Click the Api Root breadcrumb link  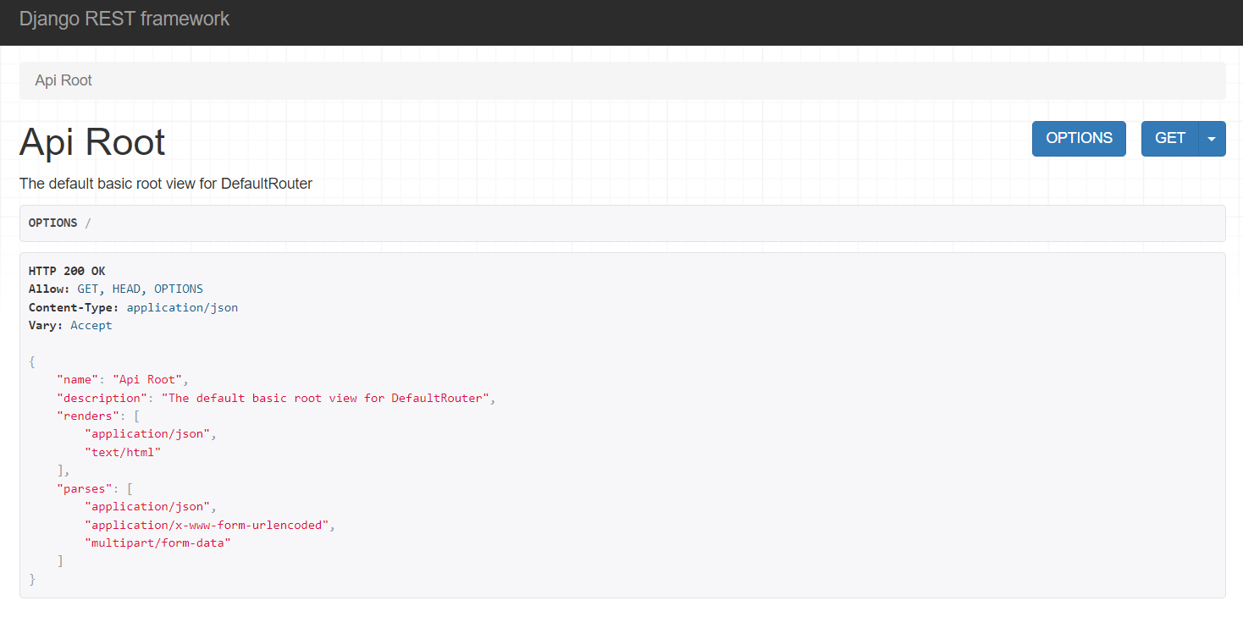[63, 80]
